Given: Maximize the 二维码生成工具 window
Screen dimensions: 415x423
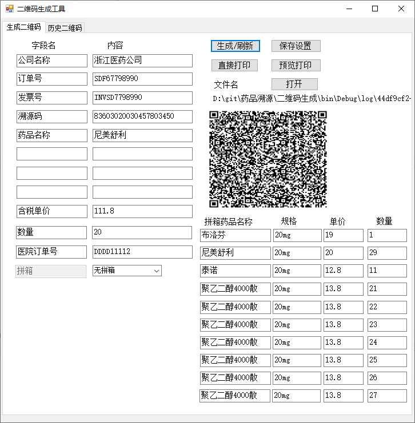Looking at the screenshot, I should coord(375,9).
